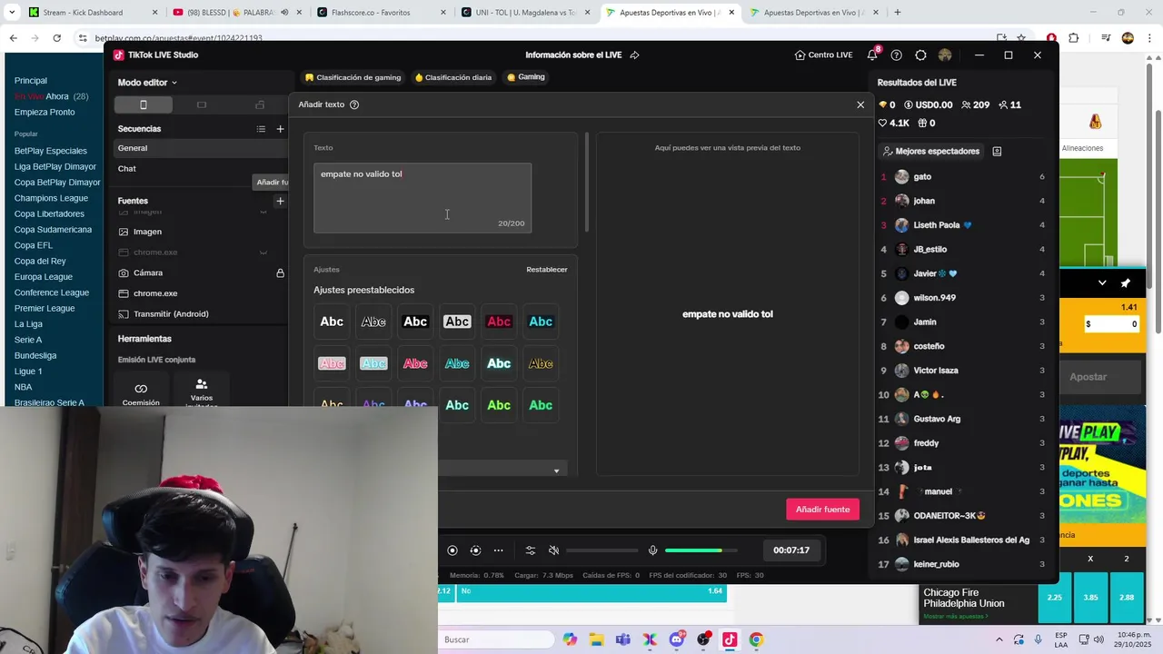Click the clip capture icon in bottom bar
1163x654 pixels.
coord(475,550)
